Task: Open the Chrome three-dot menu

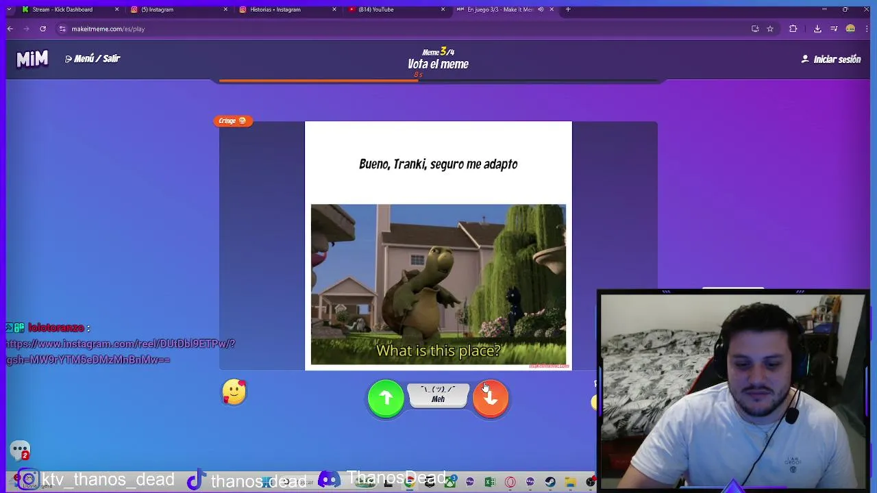Action: coord(867,29)
